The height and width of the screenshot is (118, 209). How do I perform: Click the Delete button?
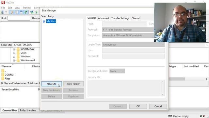coord(52,96)
